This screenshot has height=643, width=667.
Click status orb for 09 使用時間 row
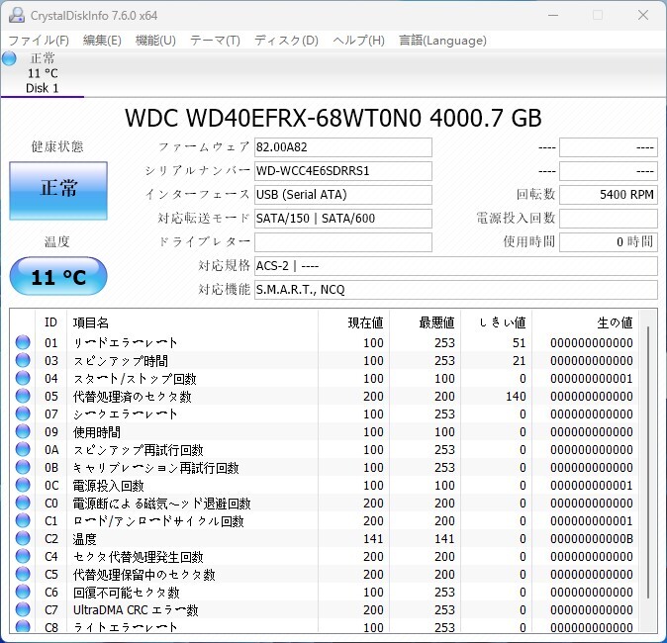point(23,431)
